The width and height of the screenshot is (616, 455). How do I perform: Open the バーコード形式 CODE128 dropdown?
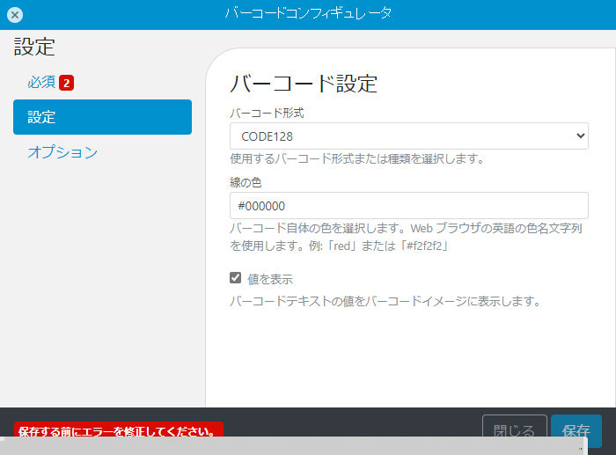pos(409,136)
